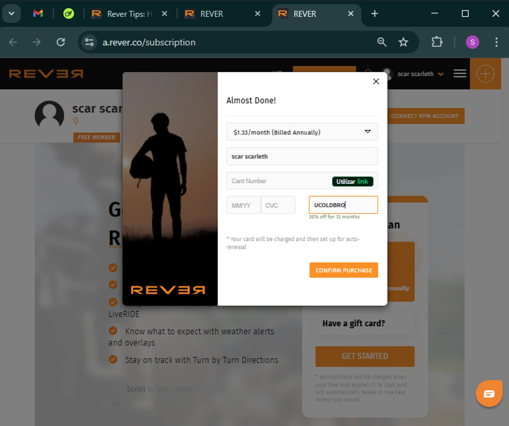Screen dimensions: 509x426
Task: Click the auto-renewal notice text
Action: pos(293,243)
